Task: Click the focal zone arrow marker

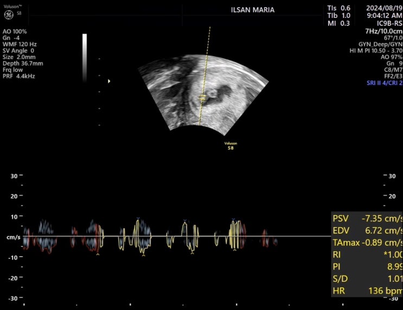Action: tap(109, 81)
